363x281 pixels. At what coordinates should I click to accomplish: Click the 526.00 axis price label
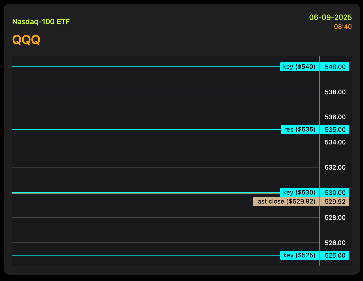coord(335,243)
